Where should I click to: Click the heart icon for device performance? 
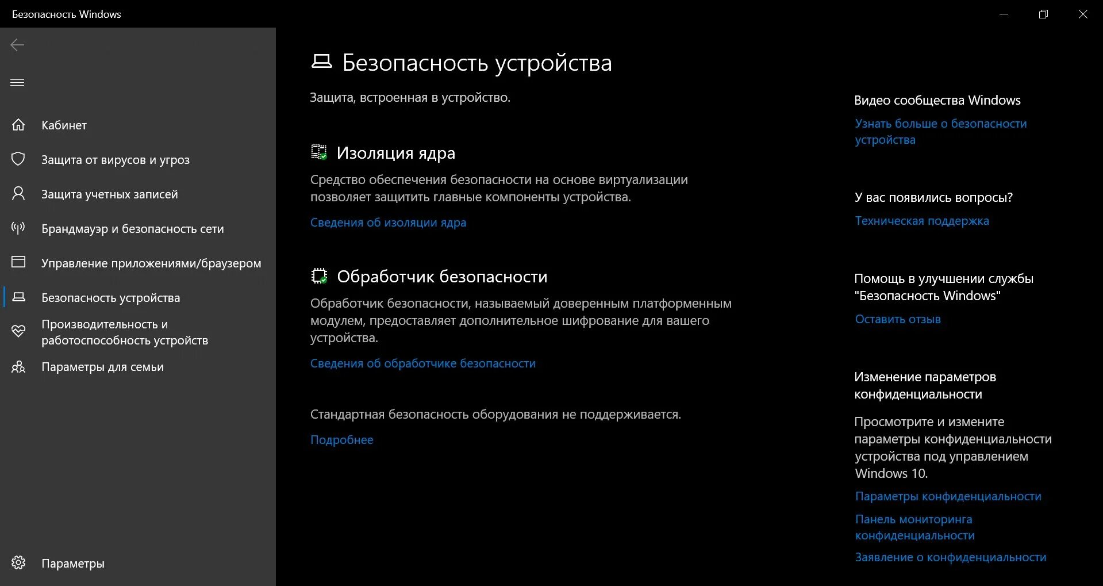click(18, 332)
